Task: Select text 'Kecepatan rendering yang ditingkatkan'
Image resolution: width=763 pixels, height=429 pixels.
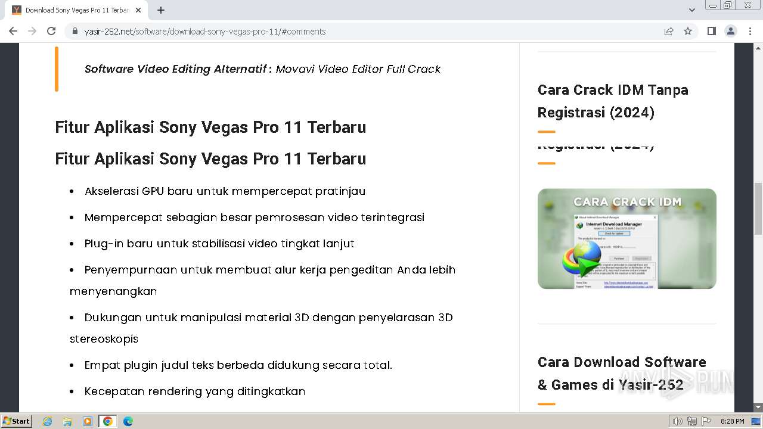Action: coord(195,391)
